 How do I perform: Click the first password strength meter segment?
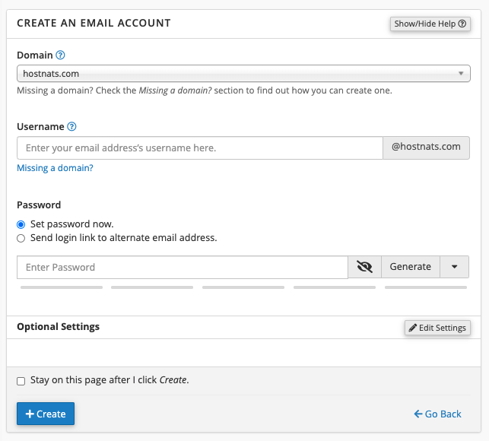(62, 287)
